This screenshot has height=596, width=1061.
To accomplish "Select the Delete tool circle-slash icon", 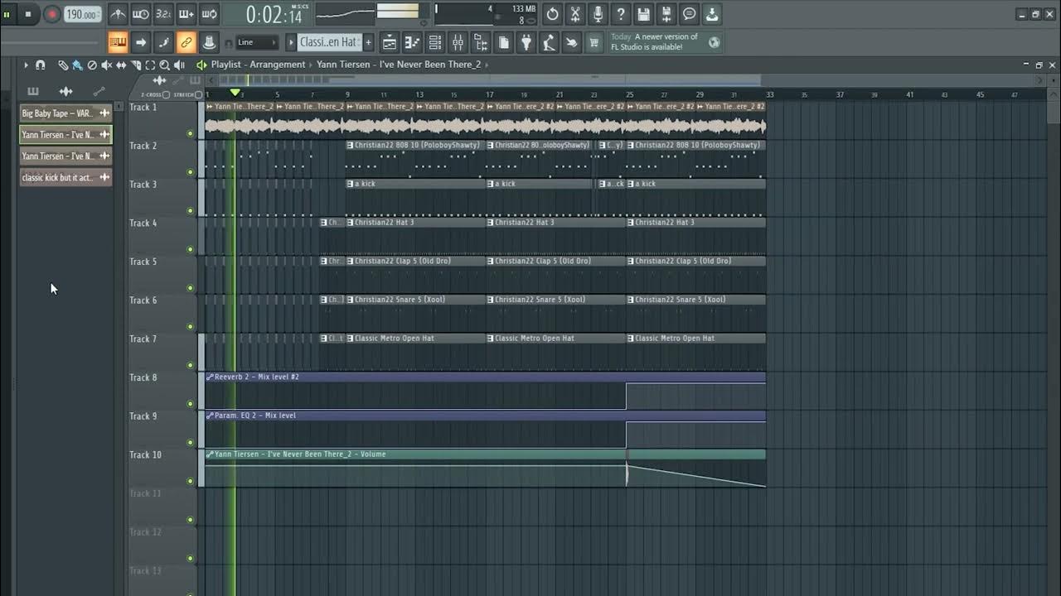I will coord(92,65).
